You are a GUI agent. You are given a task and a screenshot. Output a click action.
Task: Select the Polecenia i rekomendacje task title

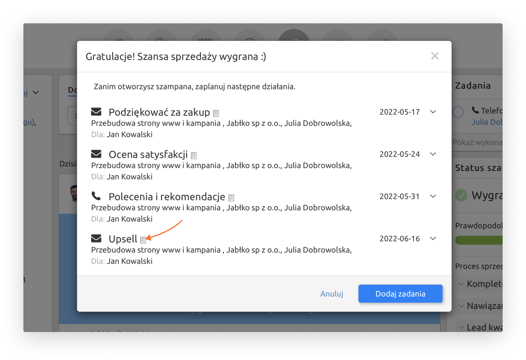click(167, 197)
